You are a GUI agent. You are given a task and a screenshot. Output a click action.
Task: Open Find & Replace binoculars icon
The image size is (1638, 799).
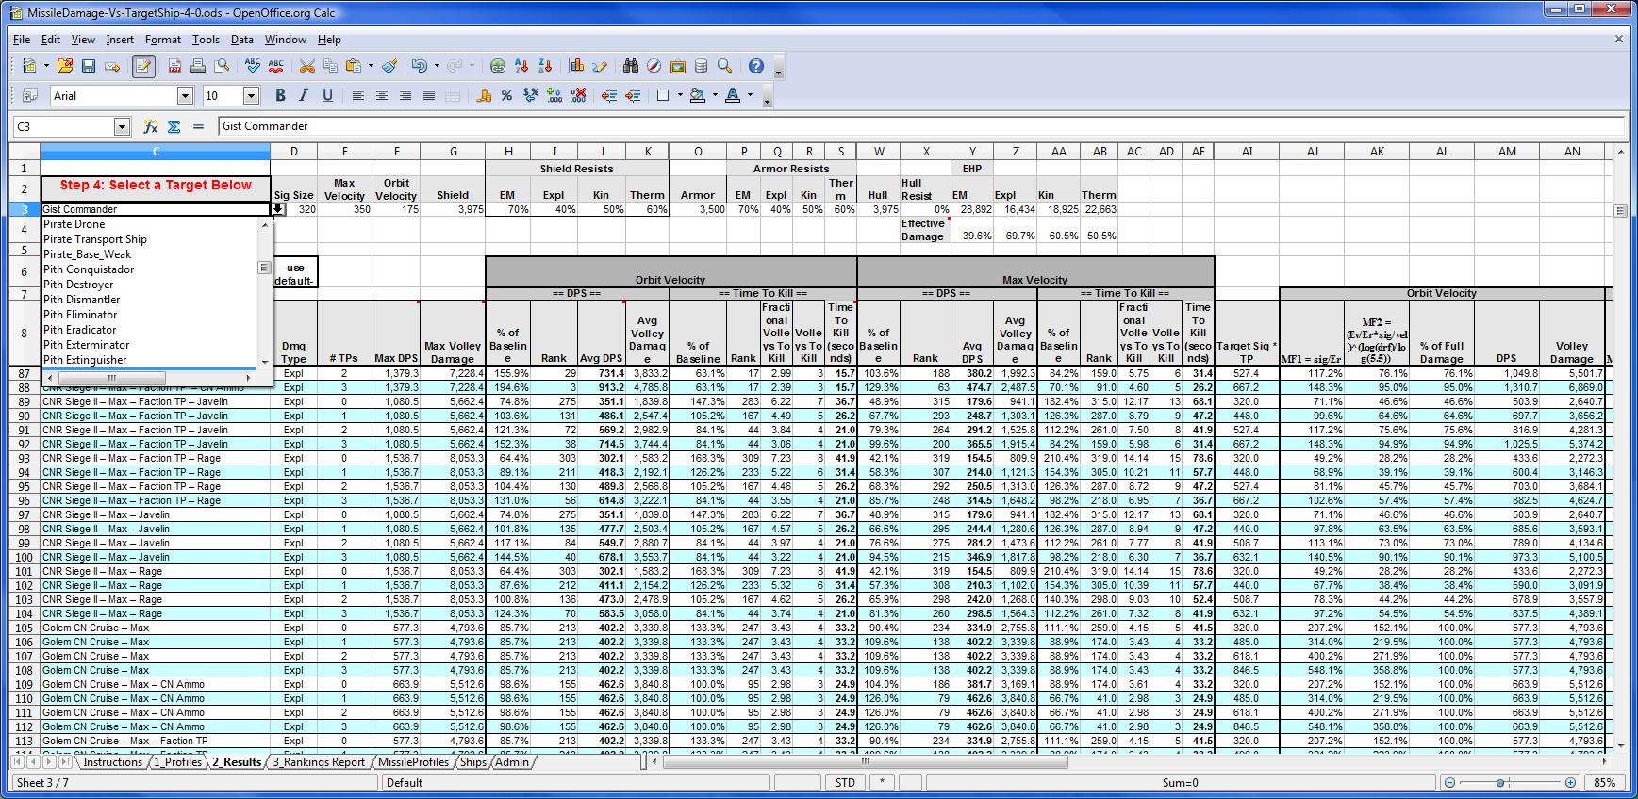630,66
